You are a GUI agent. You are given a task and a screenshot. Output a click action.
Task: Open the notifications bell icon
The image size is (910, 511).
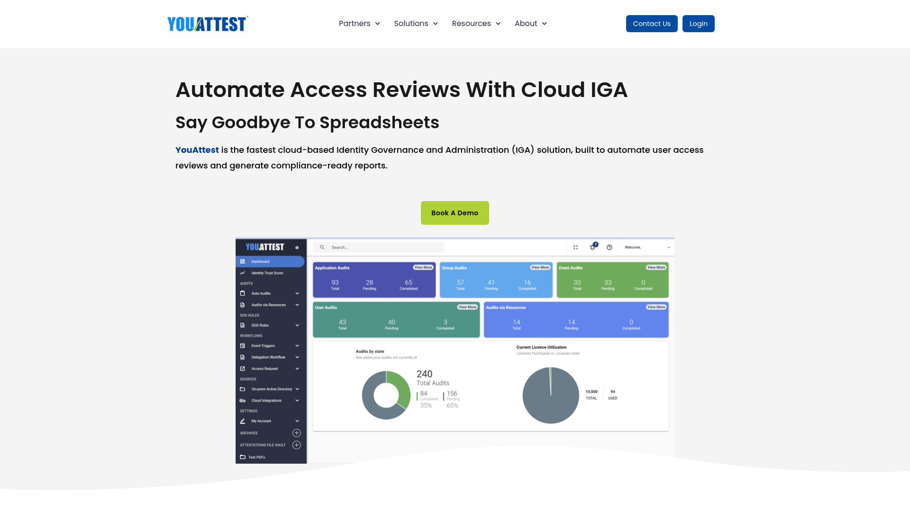[x=592, y=247]
